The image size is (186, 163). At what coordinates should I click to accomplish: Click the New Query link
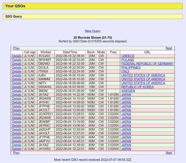pyautogui.click(x=92, y=31)
